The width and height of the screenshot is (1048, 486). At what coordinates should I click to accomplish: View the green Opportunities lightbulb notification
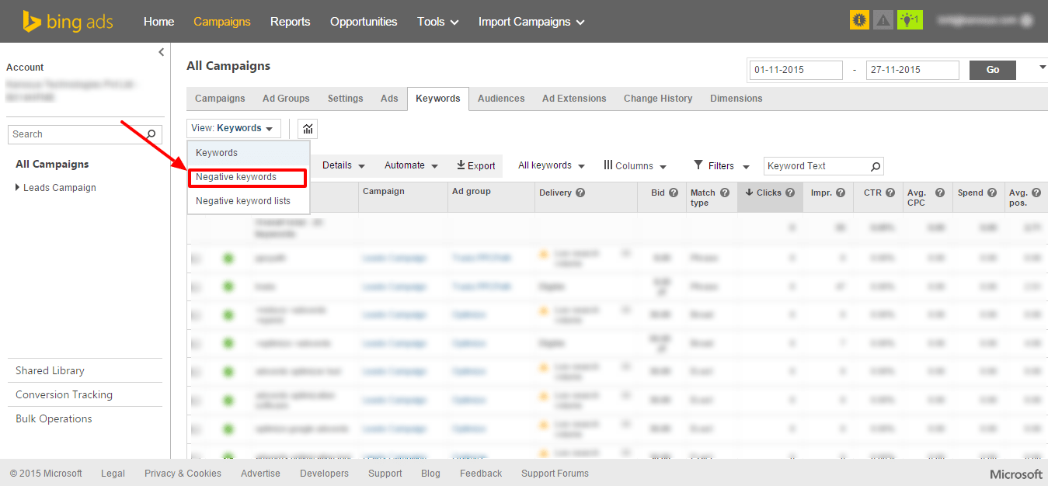coord(909,19)
